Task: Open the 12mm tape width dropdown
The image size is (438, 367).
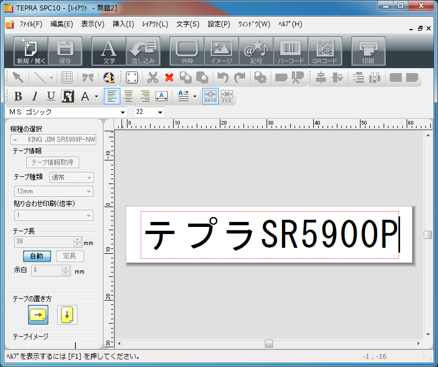Action: coord(54,192)
